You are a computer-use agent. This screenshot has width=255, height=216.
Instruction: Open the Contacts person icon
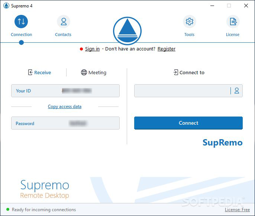[64, 22]
